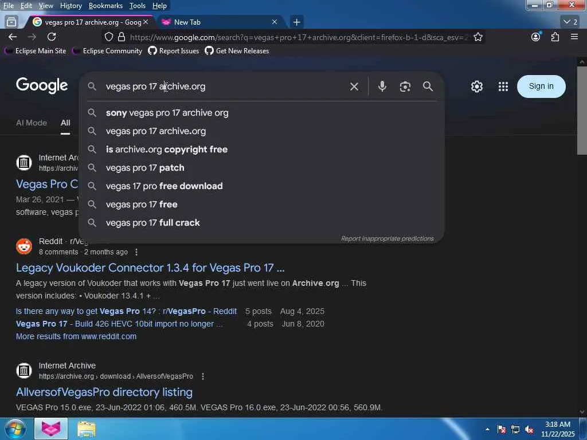Show hidden tray icons arrow
Image resolution: width=587 pixels, height=440 pixels.
pyautogui.click(x=487, y=430)
